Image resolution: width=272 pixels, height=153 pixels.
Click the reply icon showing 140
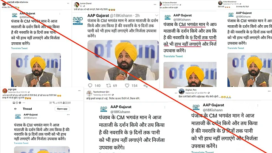point(90,85)
